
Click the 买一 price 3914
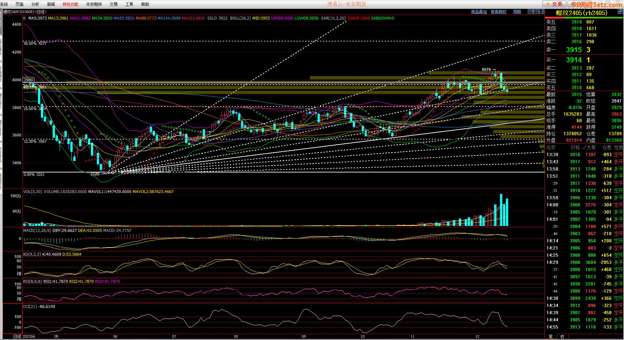pos(574,60)
